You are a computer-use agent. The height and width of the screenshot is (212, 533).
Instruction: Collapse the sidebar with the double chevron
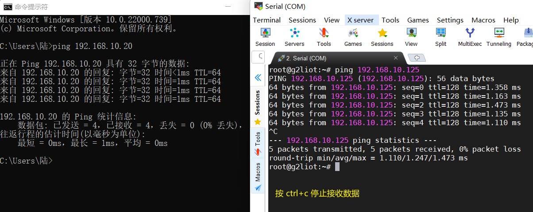pos(258,78)
